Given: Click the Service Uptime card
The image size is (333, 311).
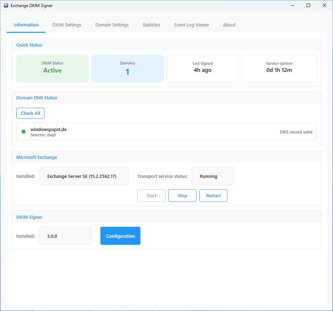Looking at the screenshot, I should (279, 69).
